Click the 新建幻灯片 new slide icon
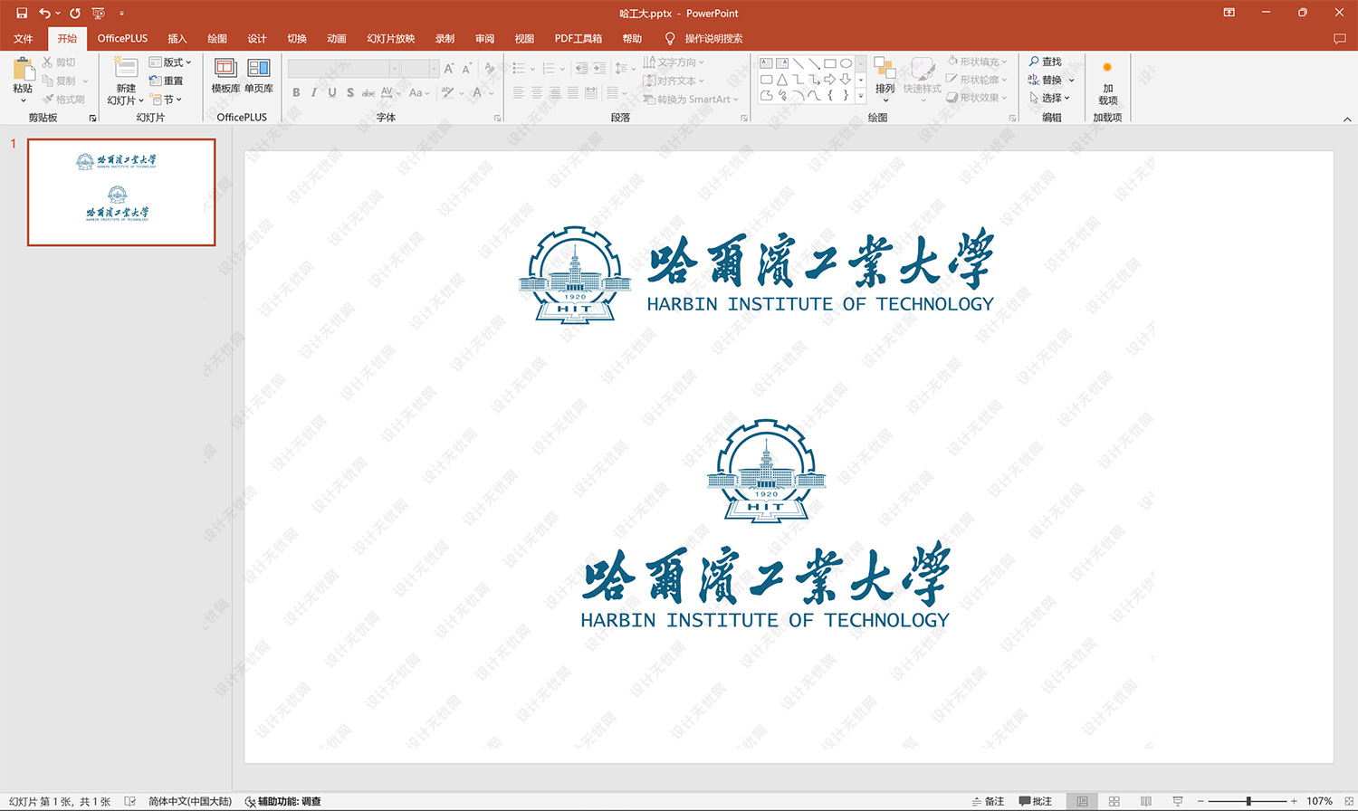Screen dimensions: 1358x811 click(x=126, y=68)
